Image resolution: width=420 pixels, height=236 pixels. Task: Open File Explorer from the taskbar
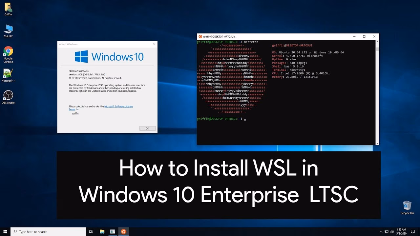coord(102,232)
